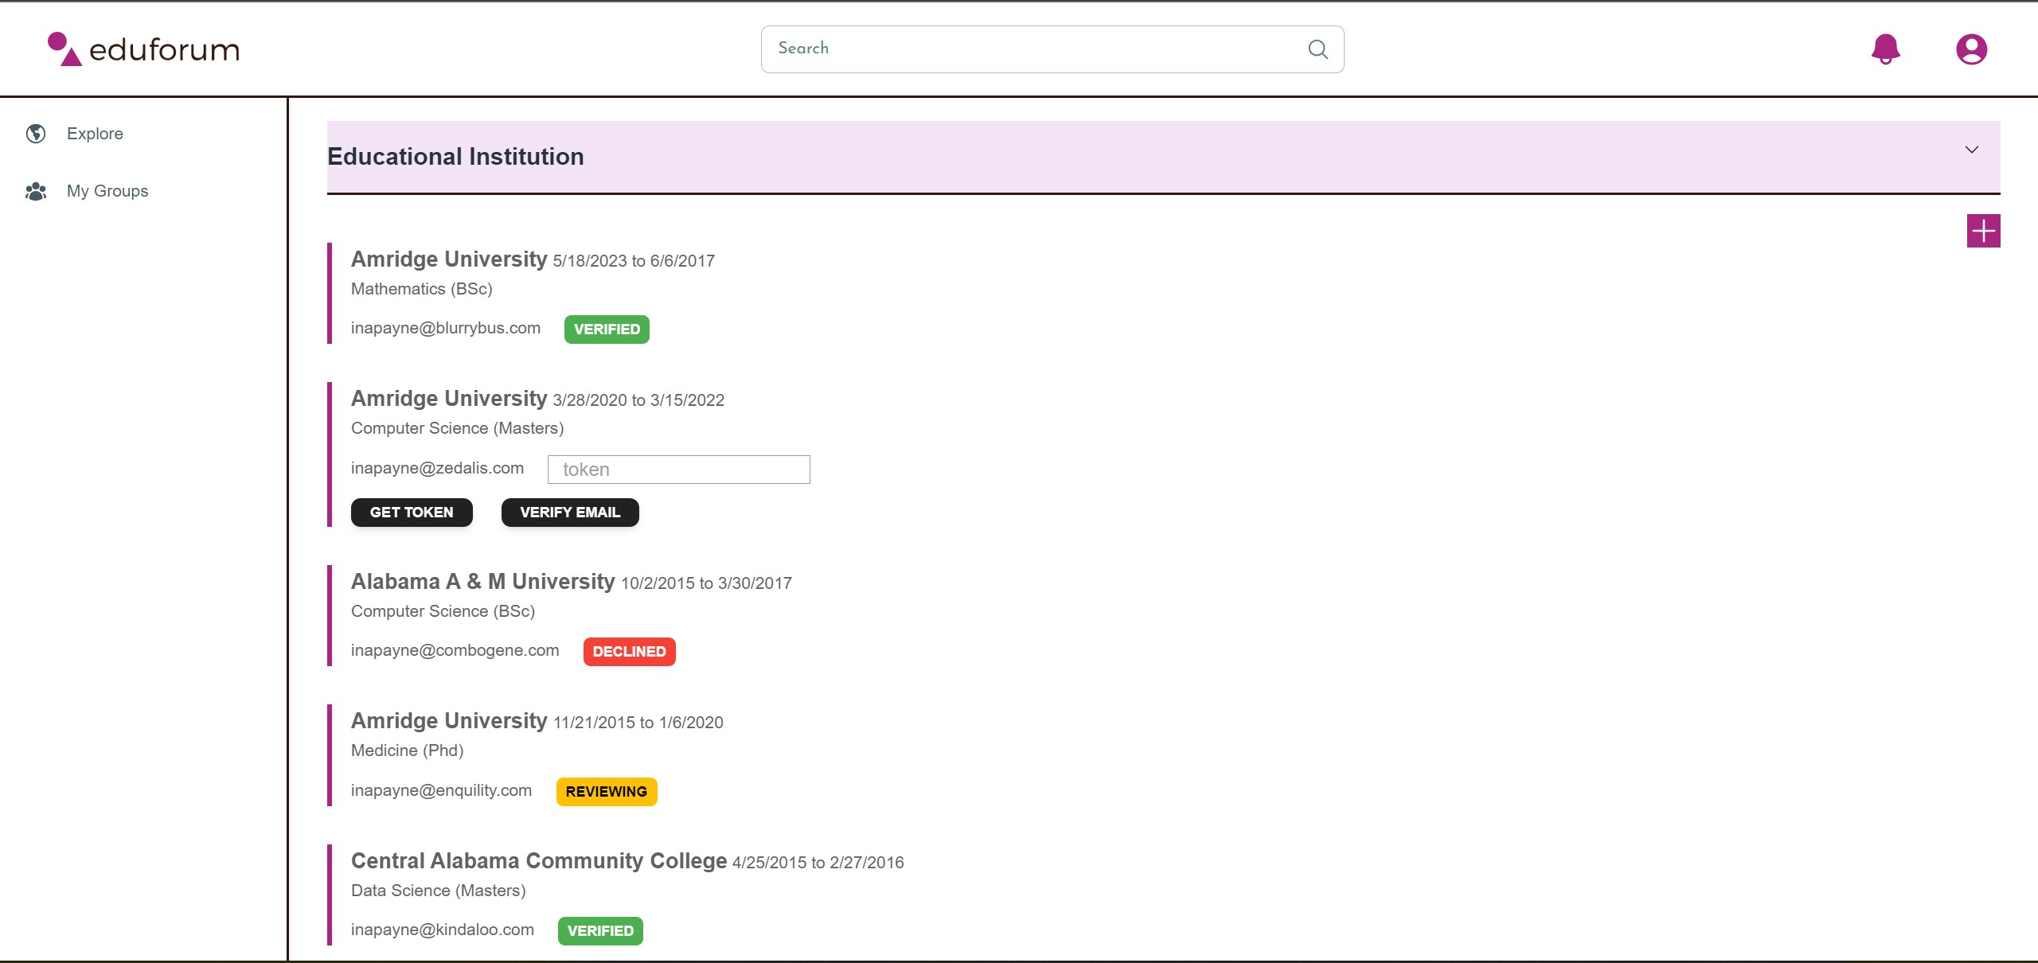This screenshot has height=963, width=2038.
Task: Select Central Alabama Community College title
Action: point(539,861)
